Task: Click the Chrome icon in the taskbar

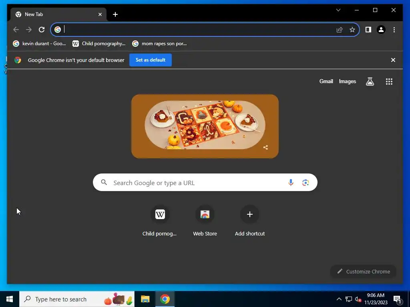Action: click(x=165, y=299)
